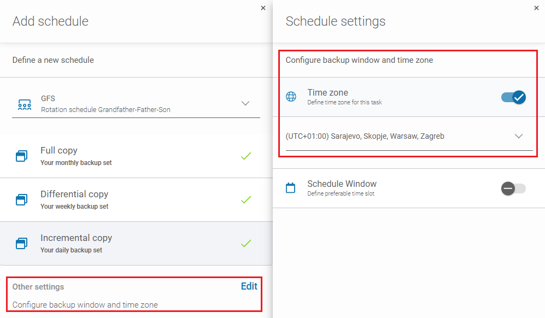Switch to the Add schedule panel
Screen dimensions: 545x318
click(50, 21)
